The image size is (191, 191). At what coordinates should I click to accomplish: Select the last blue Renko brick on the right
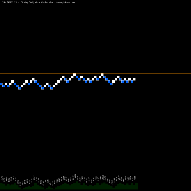132,81
